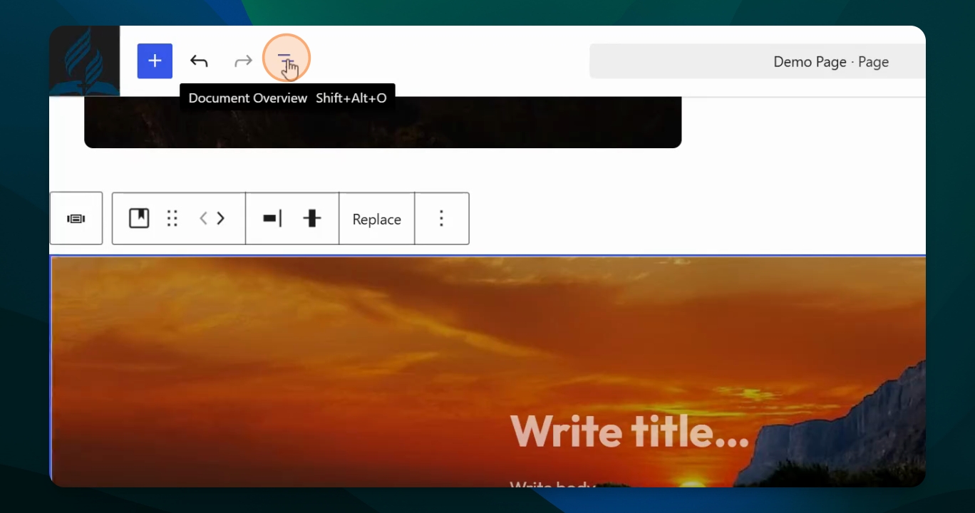
Task: Grab the block drag handle
Action: 172,219
